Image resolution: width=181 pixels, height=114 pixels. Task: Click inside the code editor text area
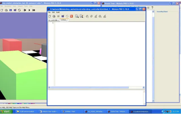point(100,54)
